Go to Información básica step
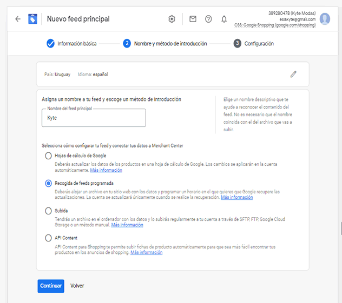 click(71, 44)
